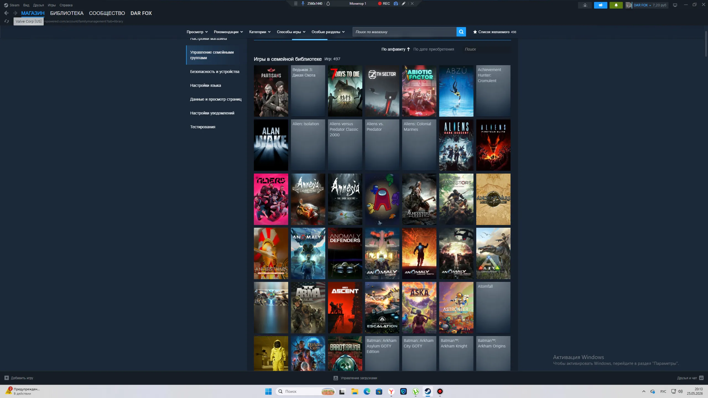The width and height of the screenshot is (708, 398).
Task: Expand the Просмотр dropdown menu
Action: pyautogui.click(x=197, y=32)
